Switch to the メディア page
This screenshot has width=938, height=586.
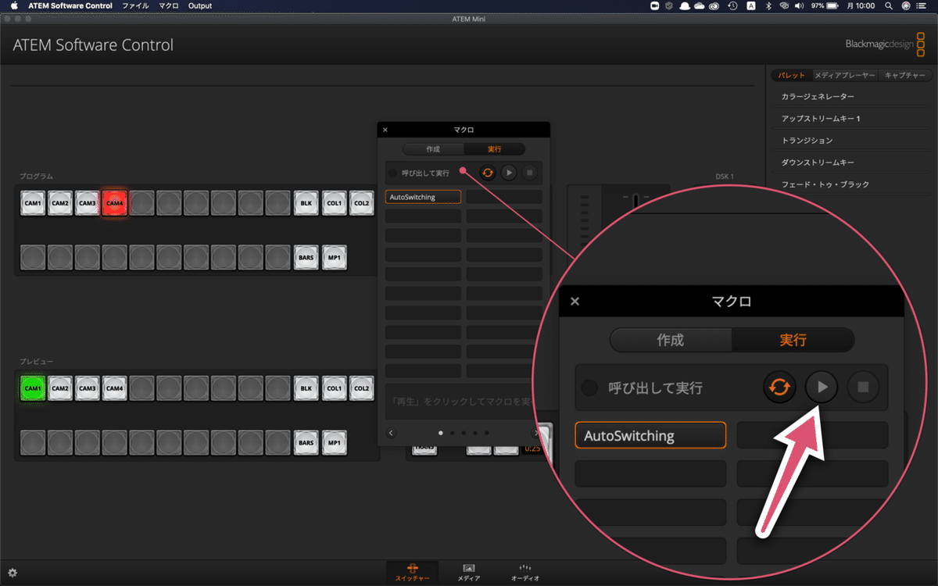coord(469,573)
